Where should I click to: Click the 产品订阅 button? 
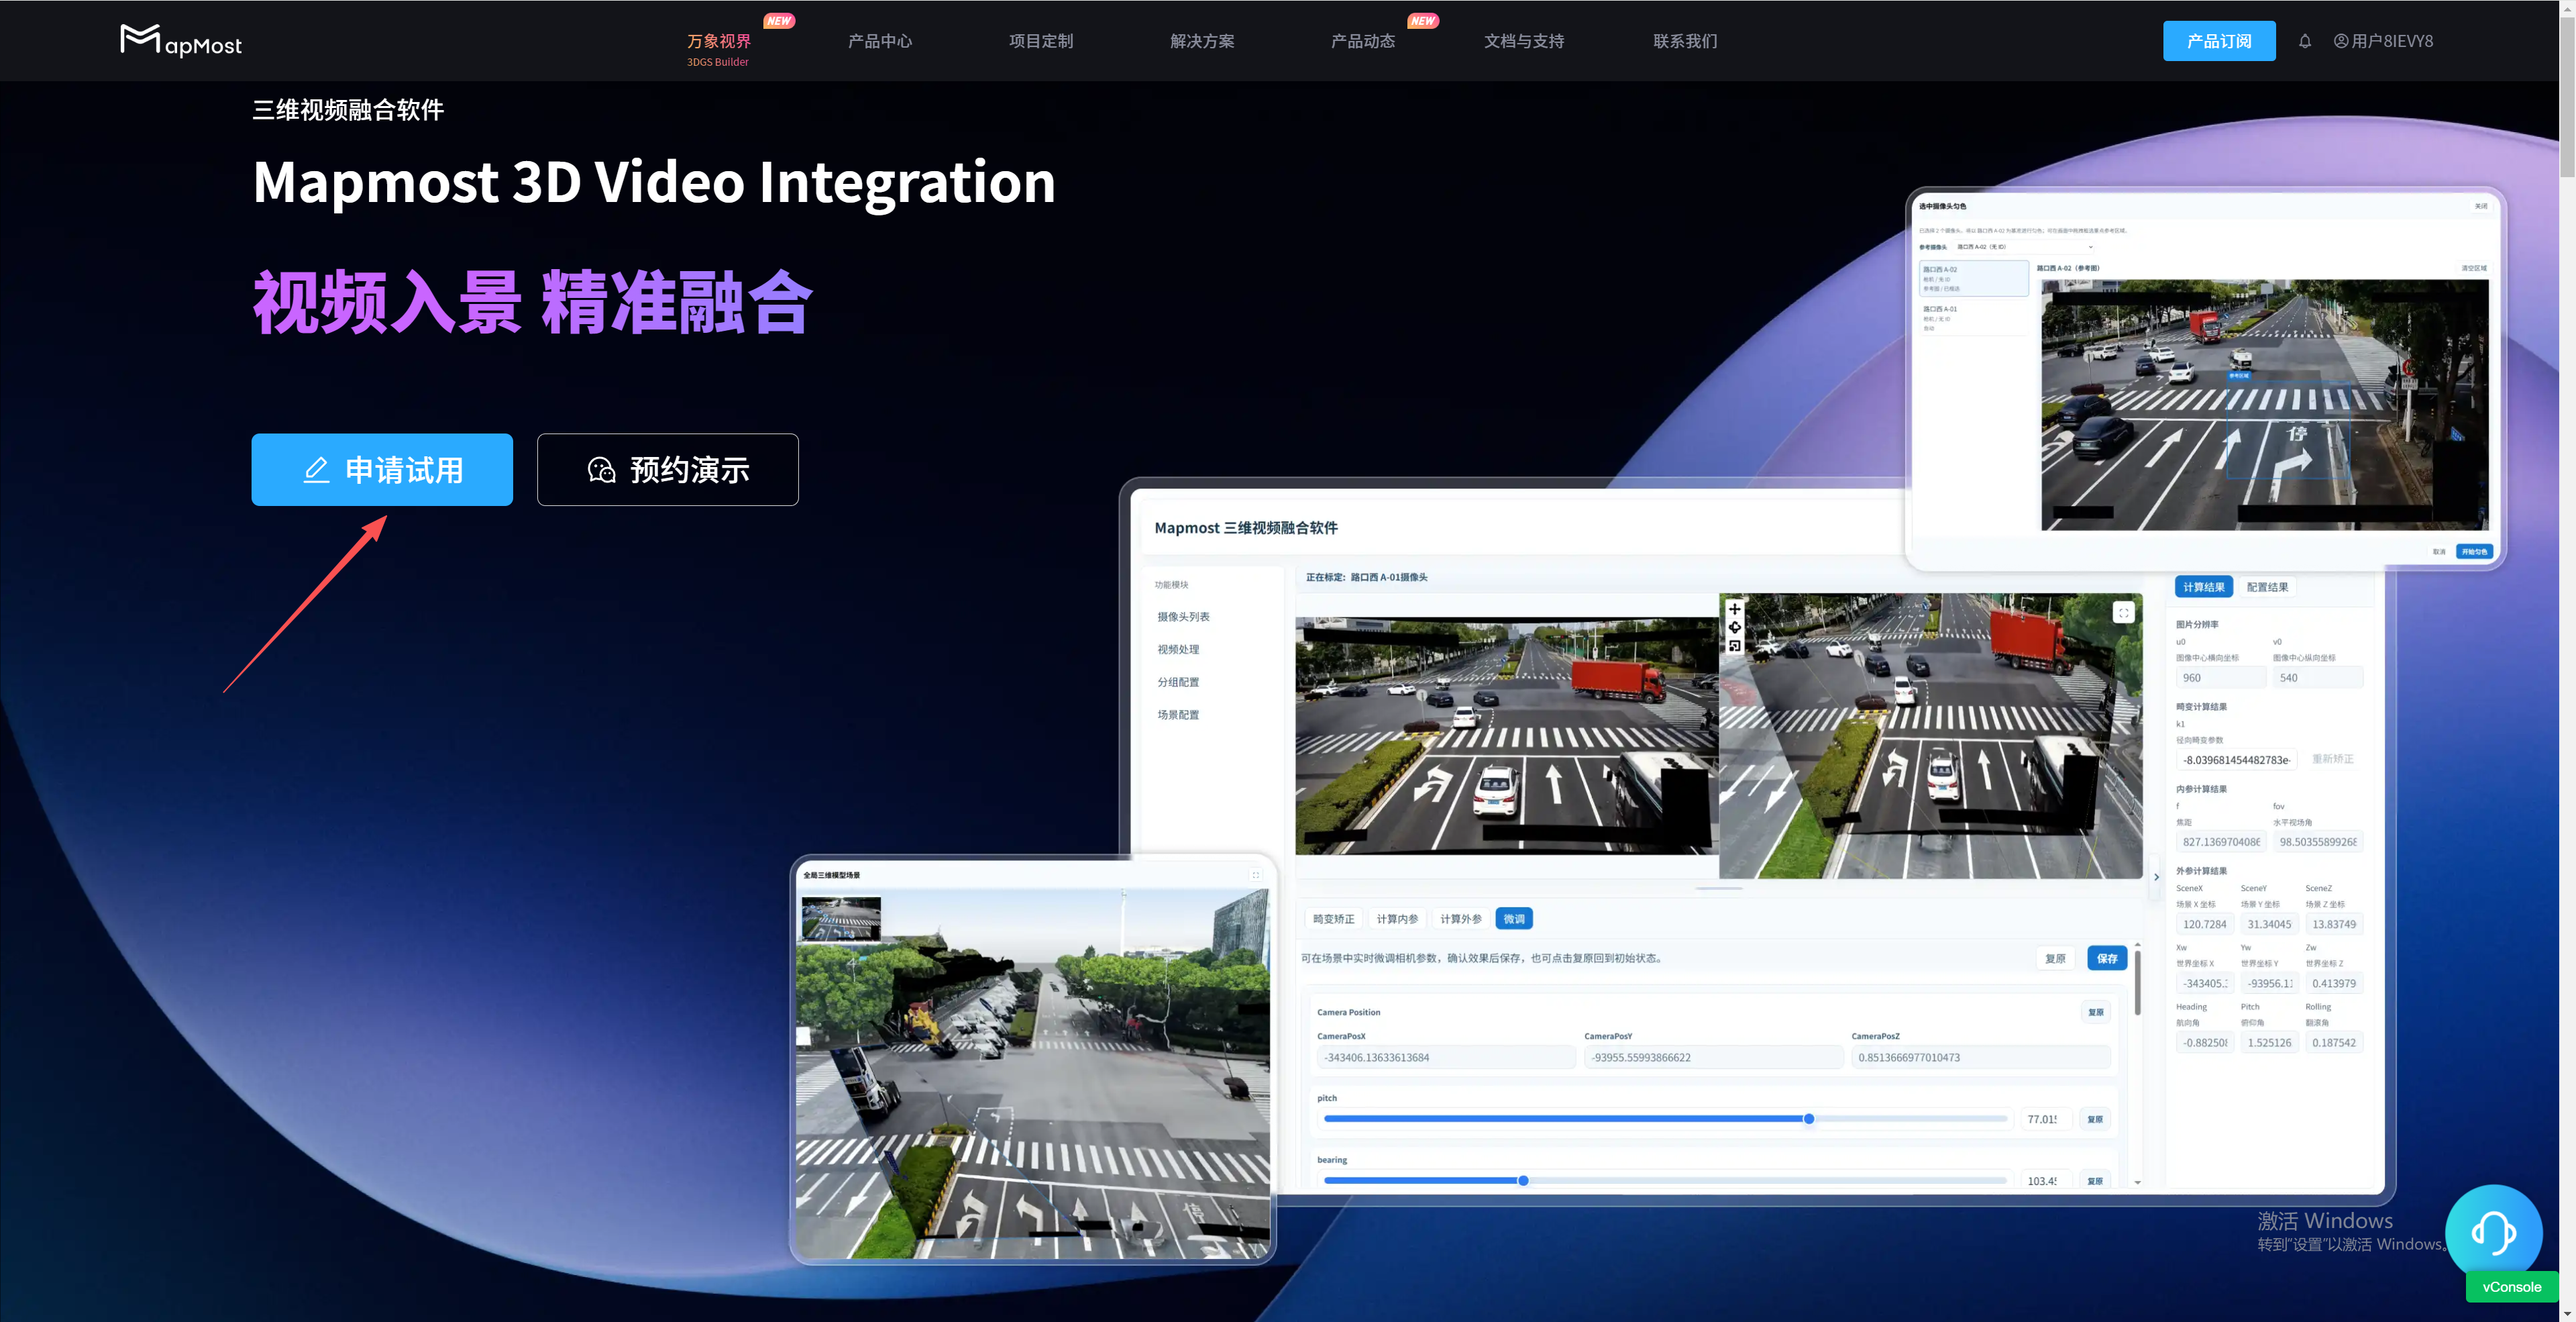[x=2219, y=41]
